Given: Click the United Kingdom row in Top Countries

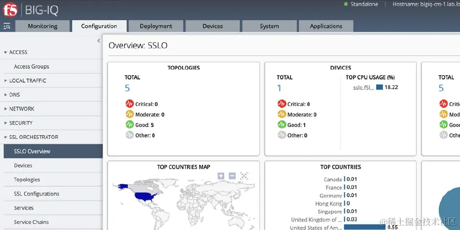Looking at the screenshot, I should 324,219.
